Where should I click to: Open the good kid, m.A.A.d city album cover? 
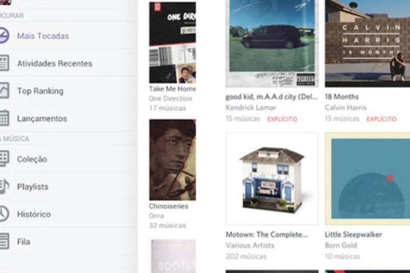[x=272, y=43]
